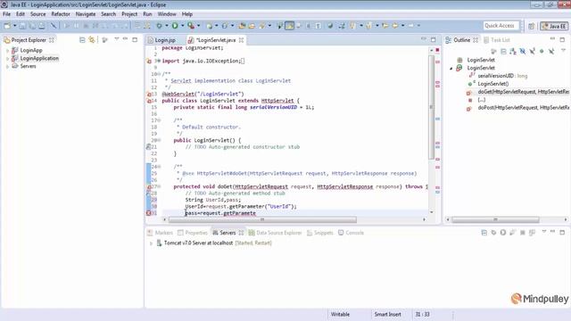Open the Open Perspective icon beside Java EE
This screenshot has width=571, height=321.
pos(532,26)
